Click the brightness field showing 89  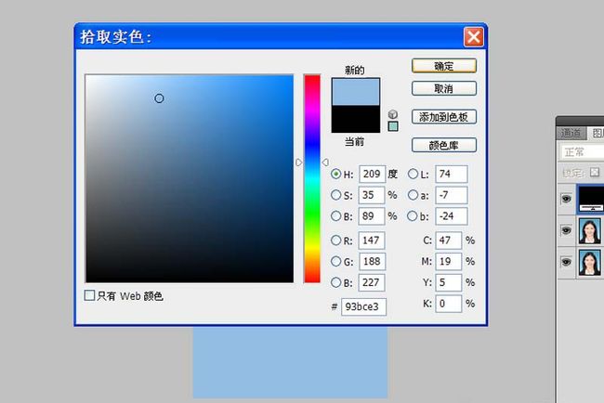tap(372, 216)
